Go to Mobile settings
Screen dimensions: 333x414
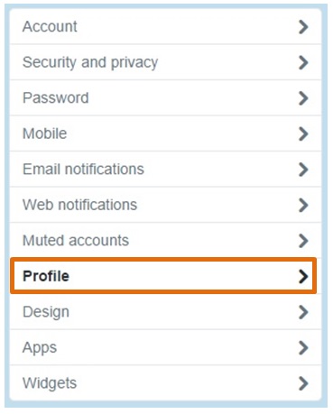(x=166, y=133)
